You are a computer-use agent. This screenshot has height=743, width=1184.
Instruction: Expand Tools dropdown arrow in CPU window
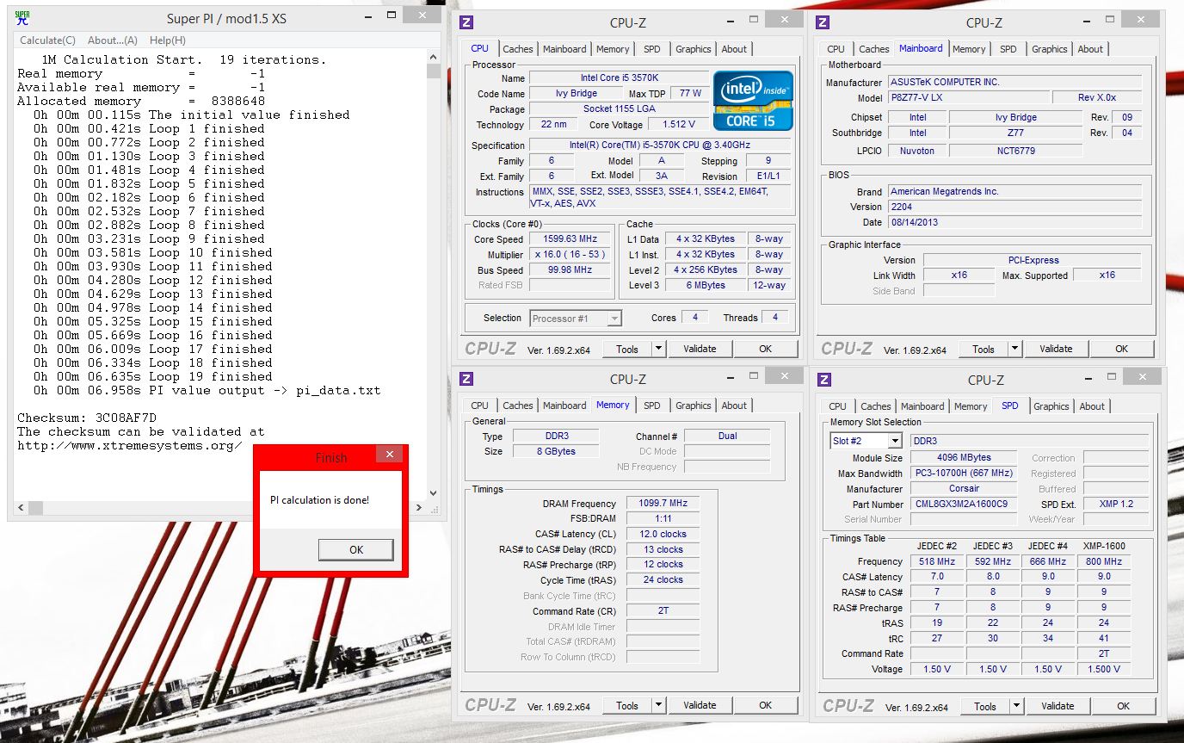[659, 349]
